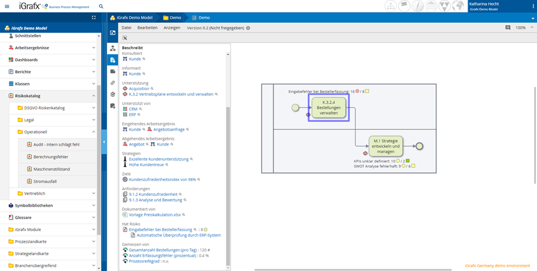Viewport: 537px width, 271px height.
Task: Open the cycle history tab icon
Action: tap(112, 94)
